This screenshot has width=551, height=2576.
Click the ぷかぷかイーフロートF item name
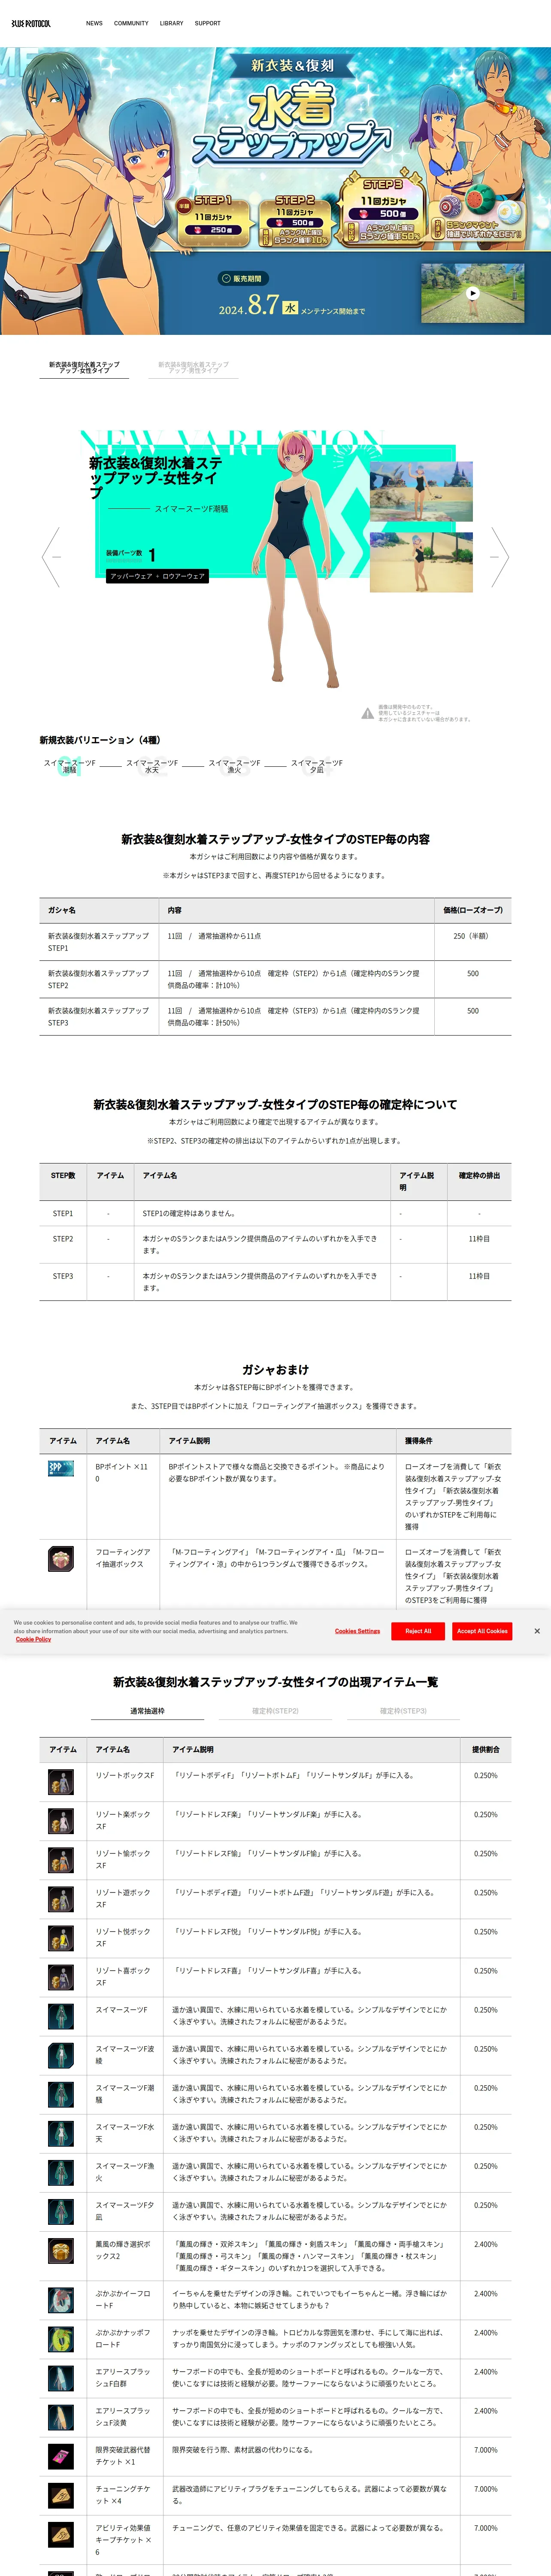tap(123, 2300)
